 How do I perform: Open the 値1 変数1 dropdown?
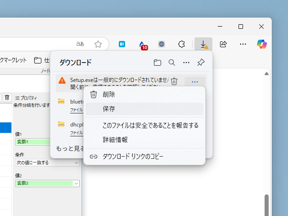[33, 142]
